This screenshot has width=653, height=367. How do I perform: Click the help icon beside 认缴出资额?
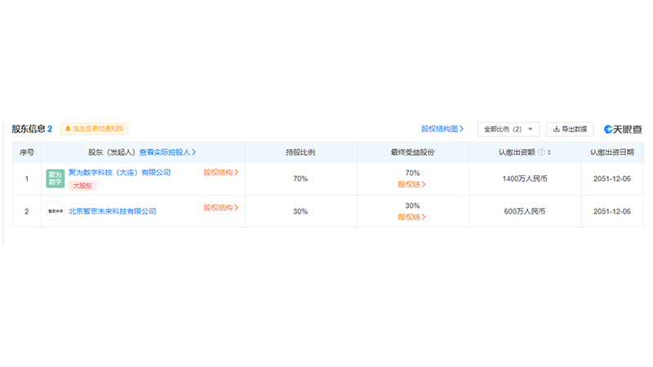541,153
